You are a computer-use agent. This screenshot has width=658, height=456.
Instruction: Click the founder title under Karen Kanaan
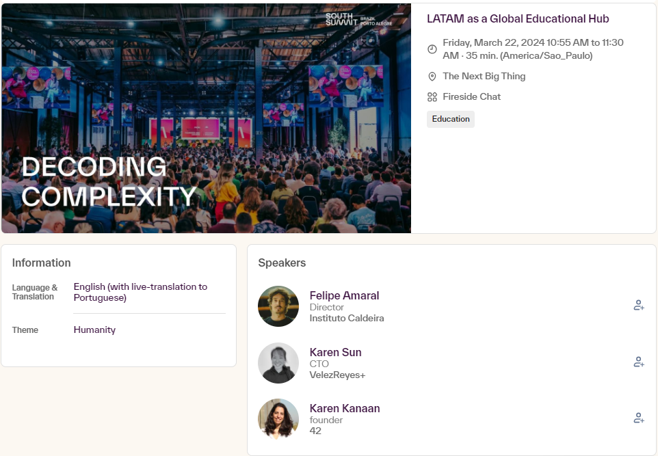coord(326,420)
